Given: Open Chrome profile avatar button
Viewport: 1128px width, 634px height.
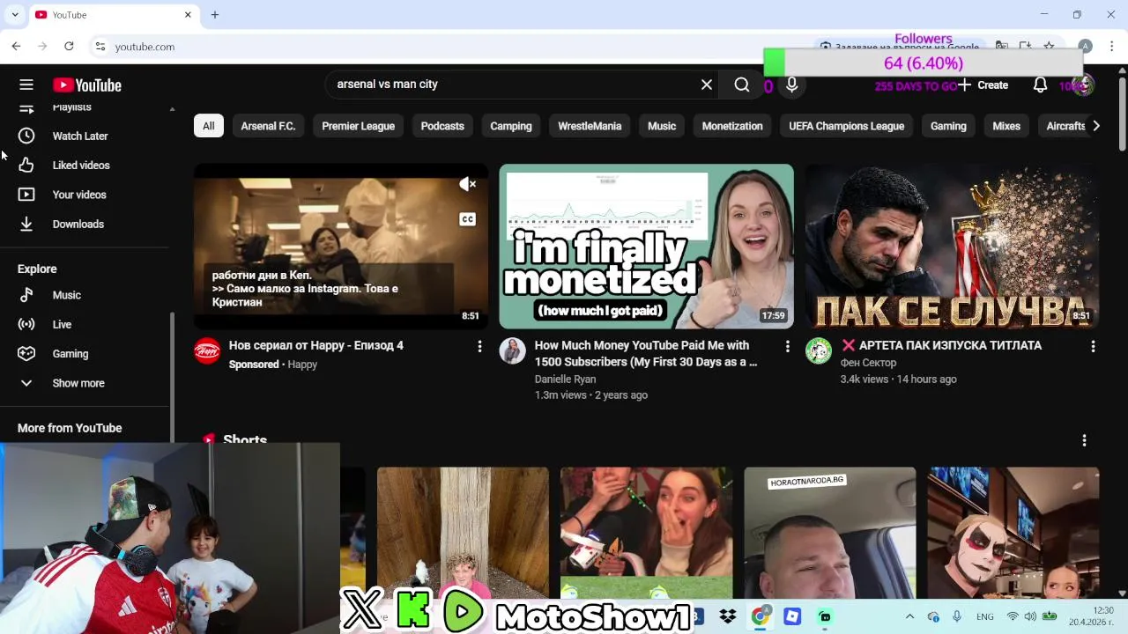Looking at the screenshot, I should 1085,46.
